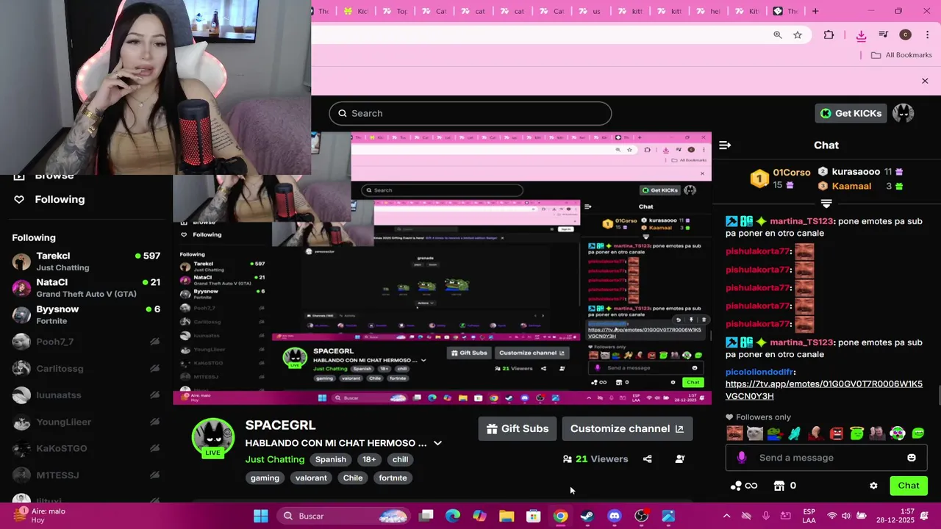This screenshot has height=529, width=941.
Task: Click the 'Chile' stream tag
Action: click(353, 478)
